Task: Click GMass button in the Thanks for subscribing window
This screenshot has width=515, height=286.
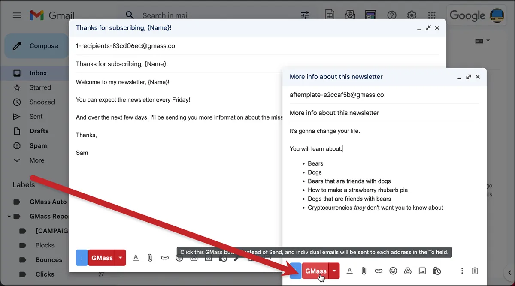Action: pyautogui.click(x=102, y=258)
